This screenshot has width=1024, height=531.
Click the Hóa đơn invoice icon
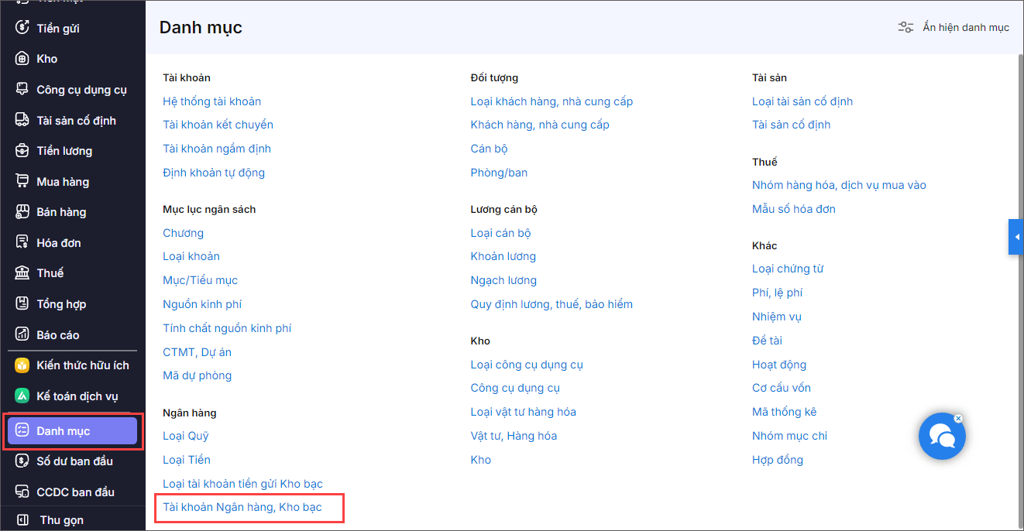[22, 243]
